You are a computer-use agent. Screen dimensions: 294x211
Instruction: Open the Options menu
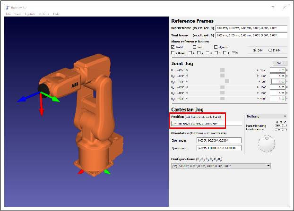click(43, 14)
